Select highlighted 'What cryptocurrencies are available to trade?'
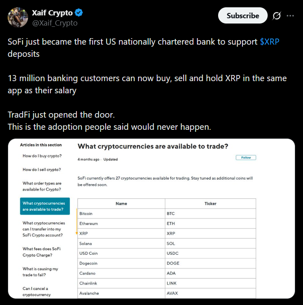303x305 pixels. (45, 206)
